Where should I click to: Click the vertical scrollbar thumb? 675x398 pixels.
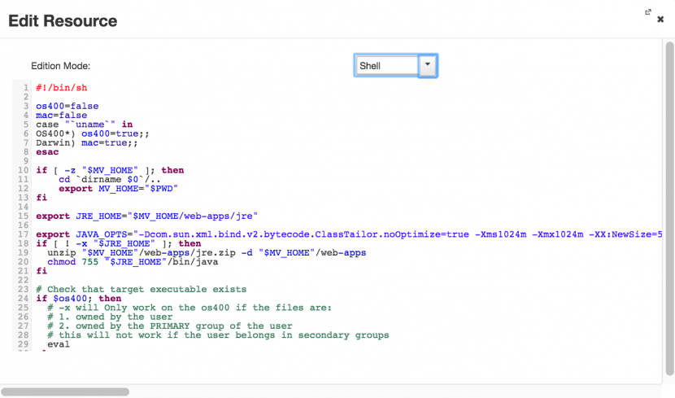[x=670, y=209]
